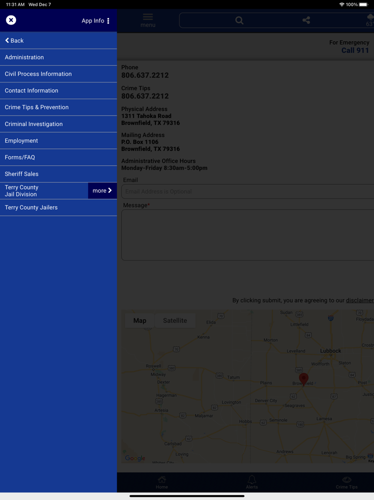Screen dimensions: 374x500
Task: Expand more under Terry County Jail Division
Action: [102, 191]
